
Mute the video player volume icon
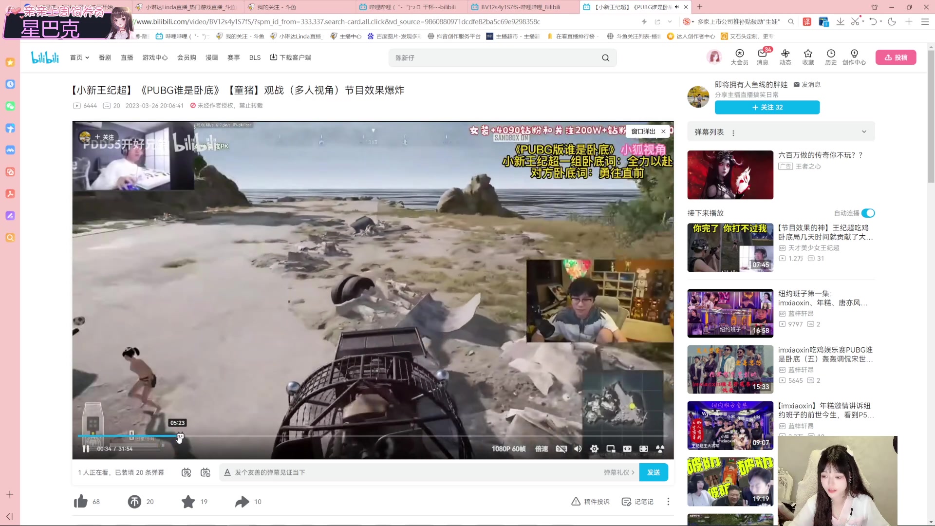point(578,449)
